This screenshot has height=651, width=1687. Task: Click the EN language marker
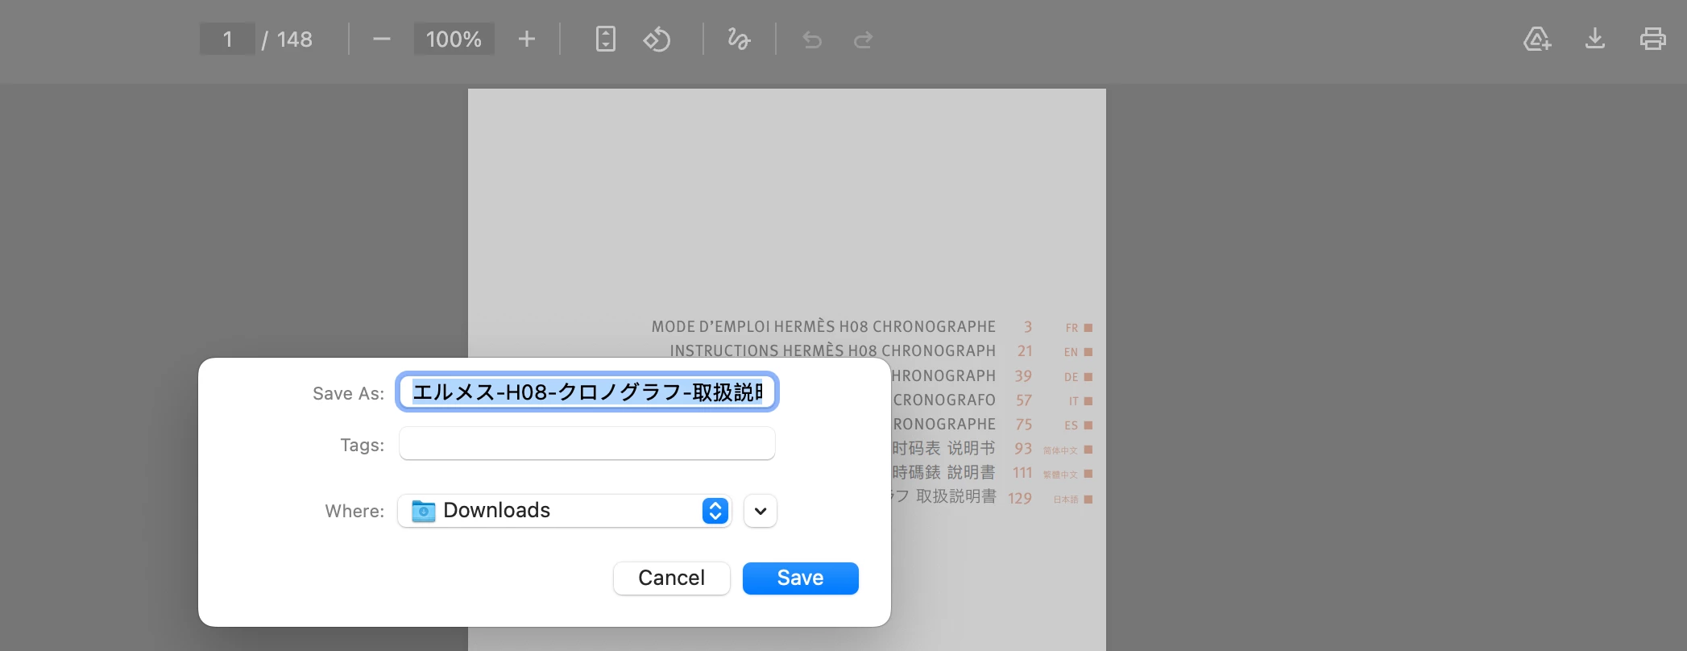(x=1078, y=352)
